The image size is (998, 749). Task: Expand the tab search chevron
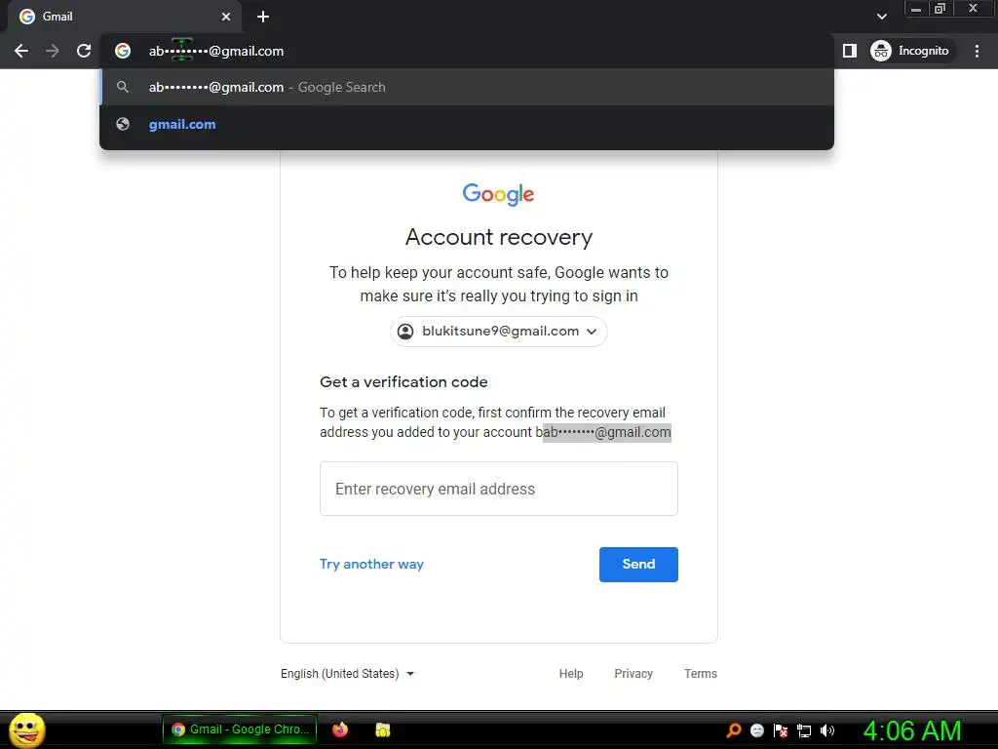point(881,17)
